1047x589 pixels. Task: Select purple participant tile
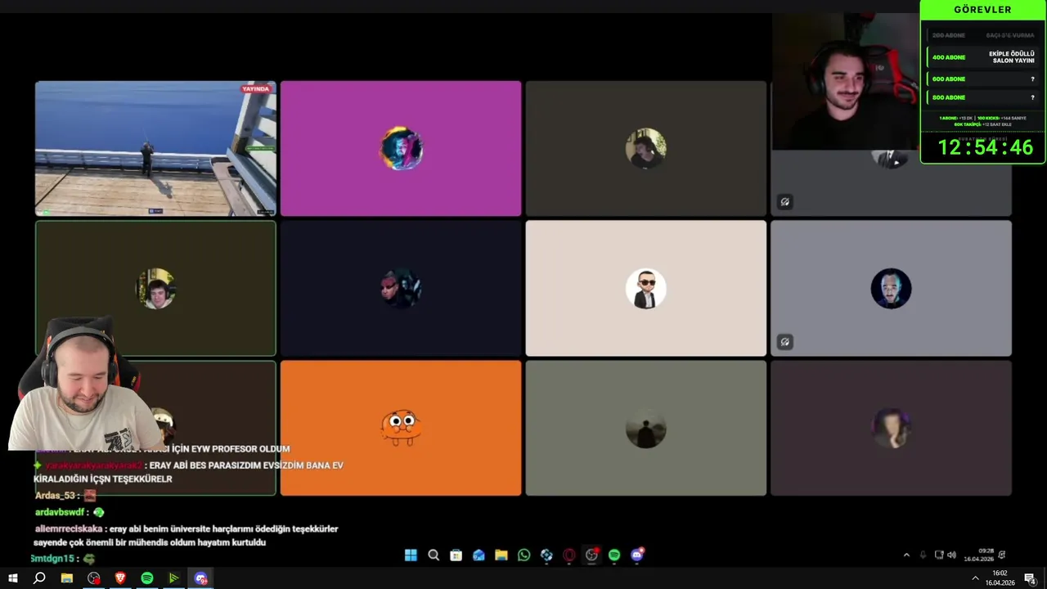point(401,148)
